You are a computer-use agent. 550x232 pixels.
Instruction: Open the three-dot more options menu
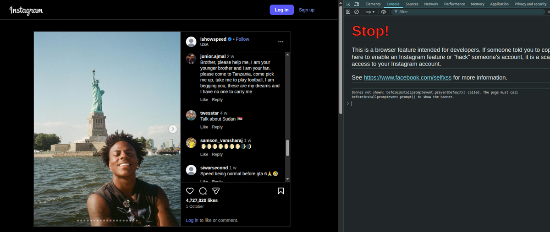click(281, 42)
